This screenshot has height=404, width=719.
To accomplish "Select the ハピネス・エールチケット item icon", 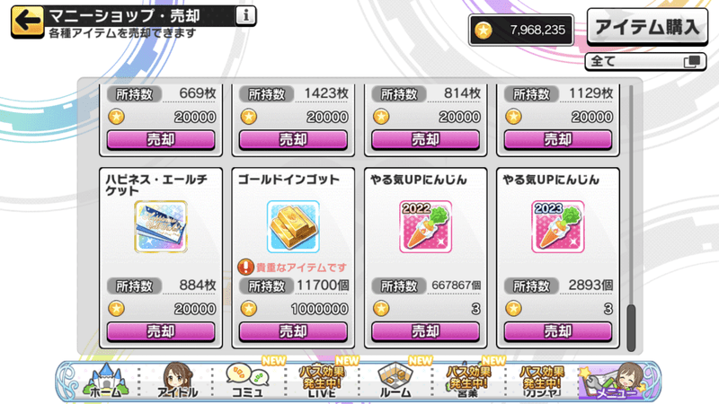I will tap(161, 227).
